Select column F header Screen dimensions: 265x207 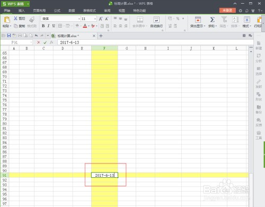tap(104, 48)
